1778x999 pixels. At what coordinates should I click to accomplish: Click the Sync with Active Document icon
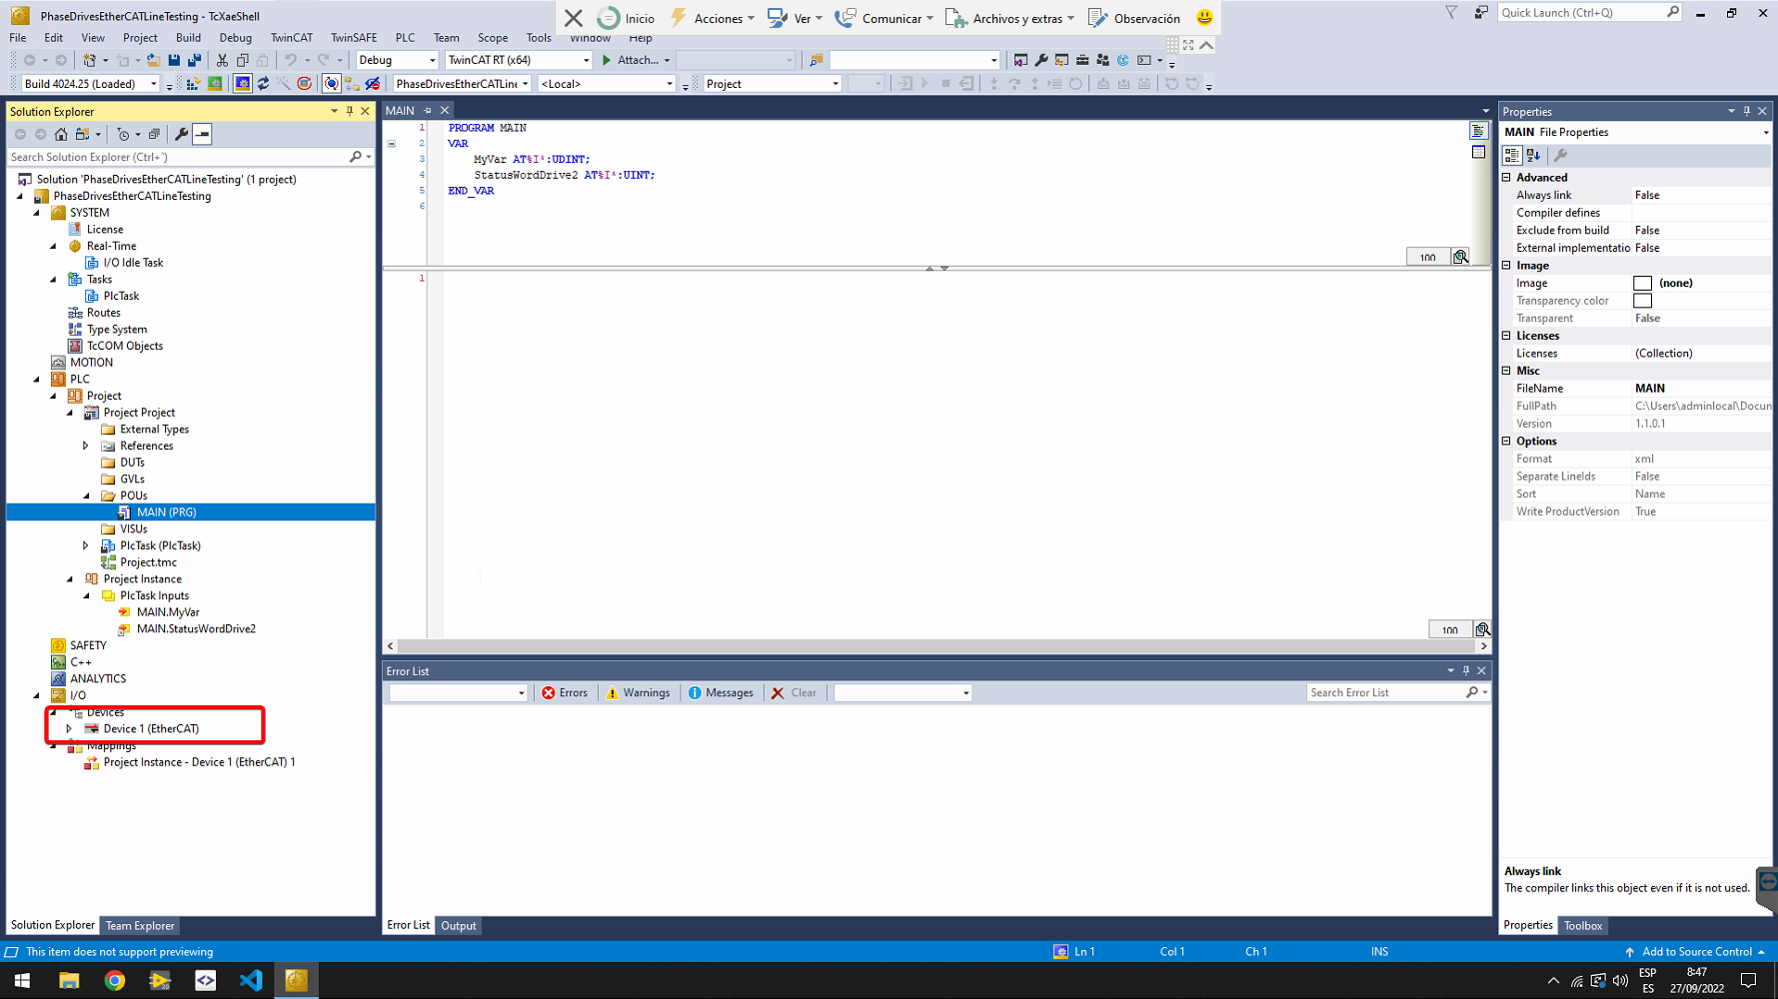(x=82, y=134)
